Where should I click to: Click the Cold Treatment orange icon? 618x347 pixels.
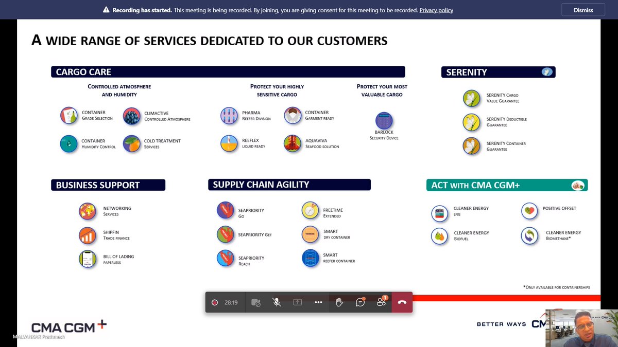pyautogui.click(x=132, y=144)
